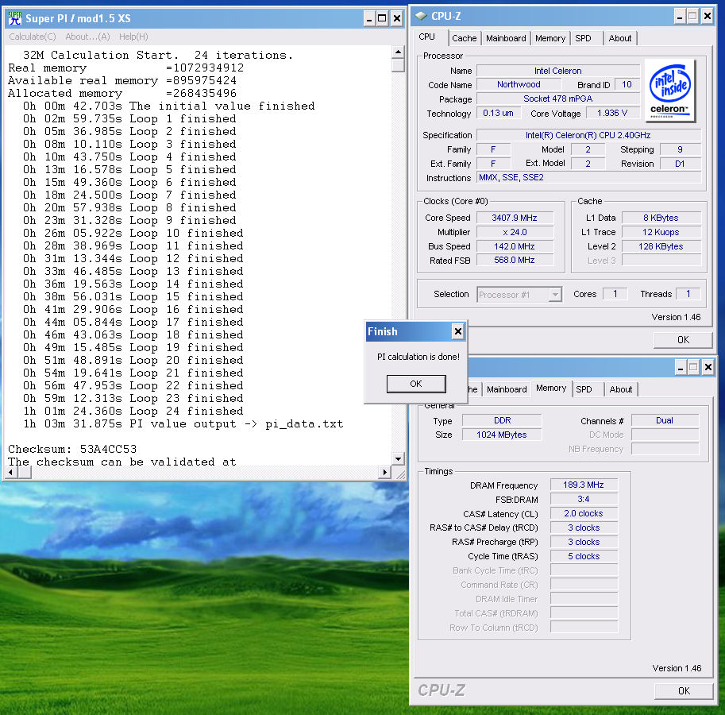The image size is (725, 715).
Task: Select CPU tab in top CPU-Z window
Action: click(426, 37)
